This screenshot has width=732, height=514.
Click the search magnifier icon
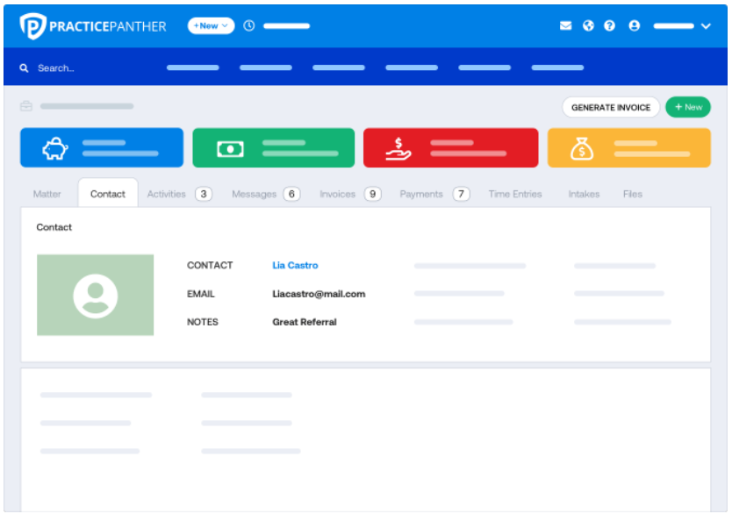tap(24, 68)
